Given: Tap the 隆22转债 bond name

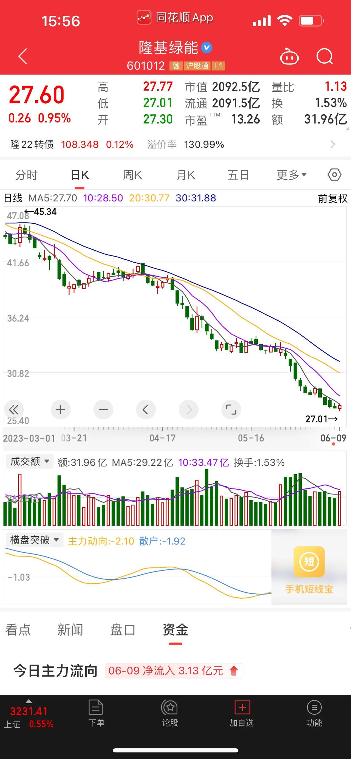Looking at the screenshot, I should [32, 144].
